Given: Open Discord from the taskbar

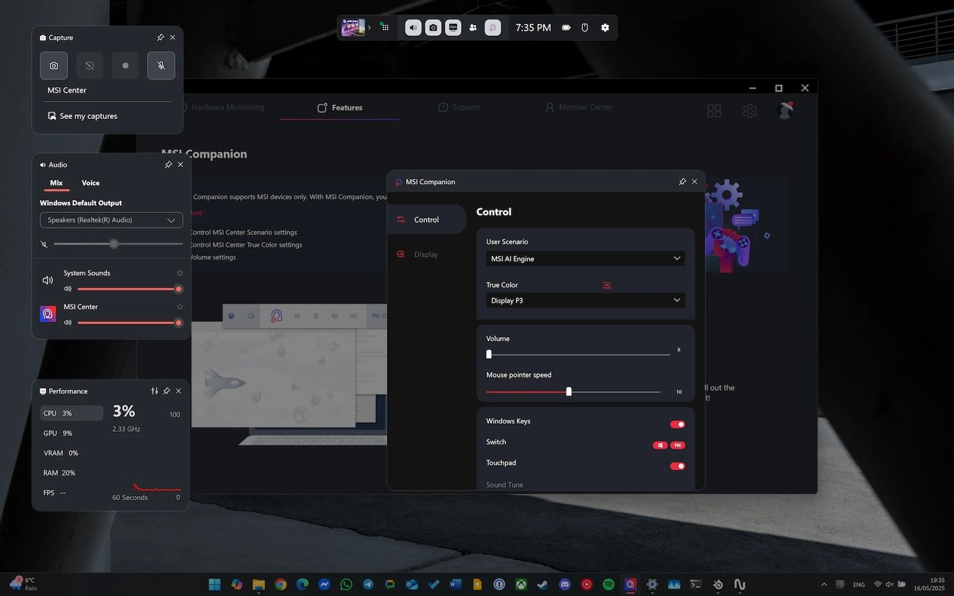Looking at the screenshot, I should (x=565, y=585).
